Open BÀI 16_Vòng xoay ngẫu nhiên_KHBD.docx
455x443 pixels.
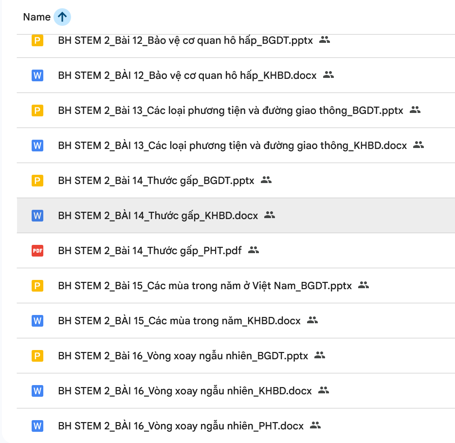(x=184, y=391)
